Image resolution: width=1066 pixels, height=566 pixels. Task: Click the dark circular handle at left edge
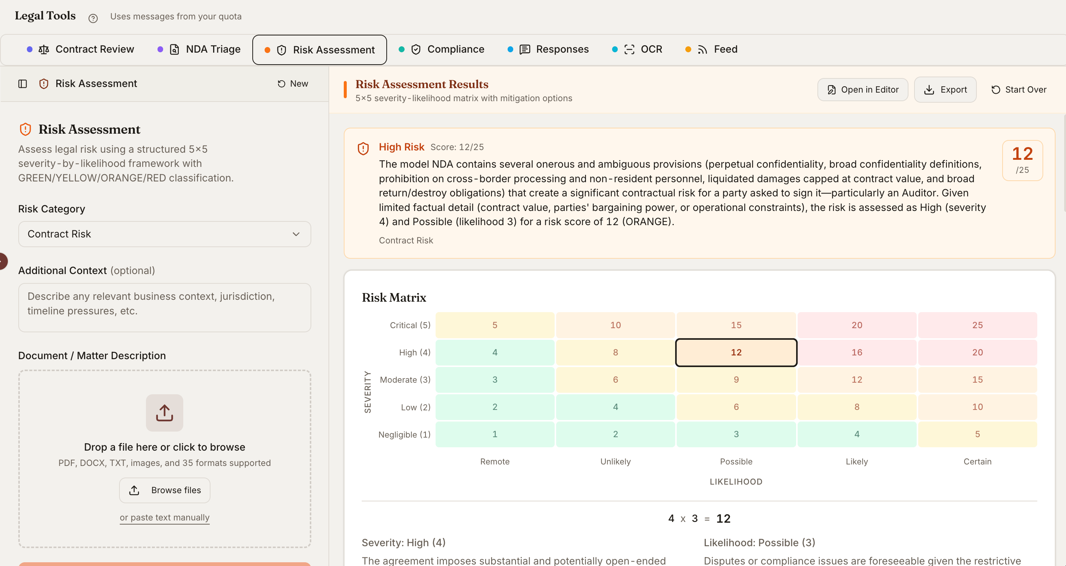(3, 261)
